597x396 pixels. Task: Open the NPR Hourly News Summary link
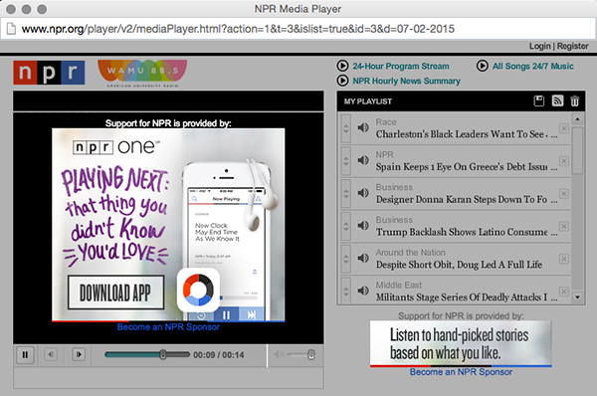tap(406, 82)
